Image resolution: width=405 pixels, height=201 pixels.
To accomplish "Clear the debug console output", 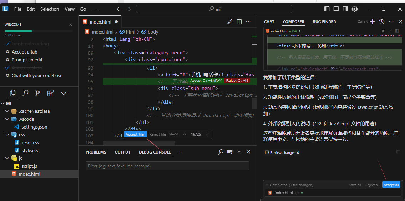I will click(230, 152).
